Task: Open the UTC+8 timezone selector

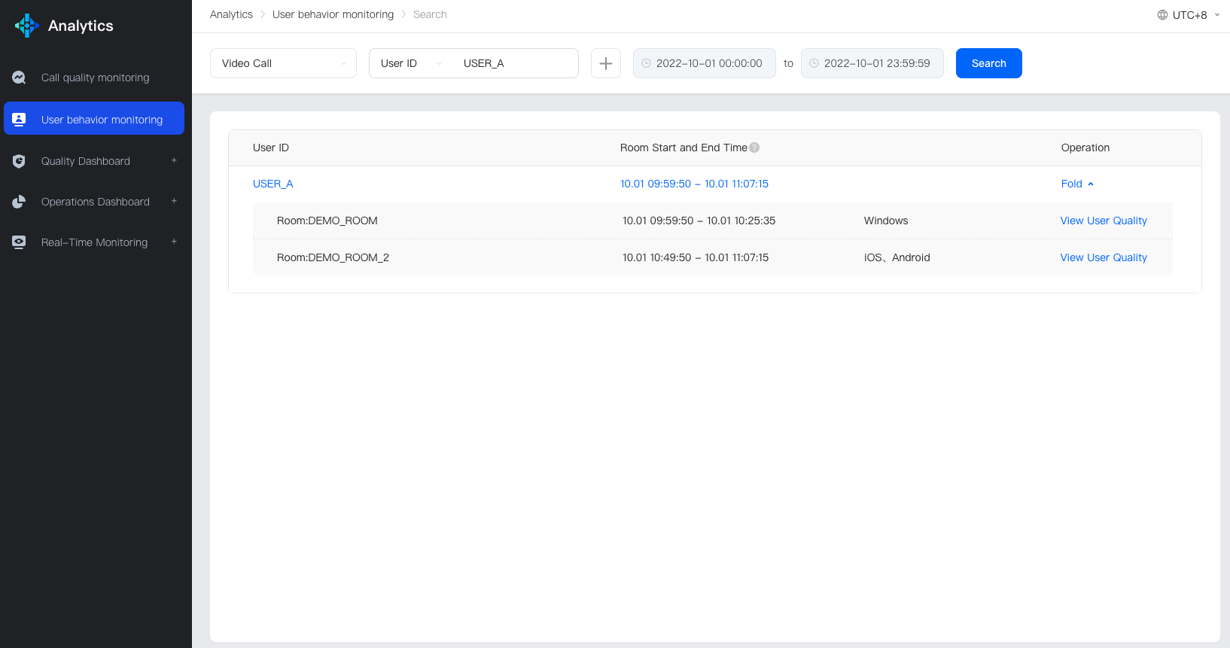Action: 1189,15
